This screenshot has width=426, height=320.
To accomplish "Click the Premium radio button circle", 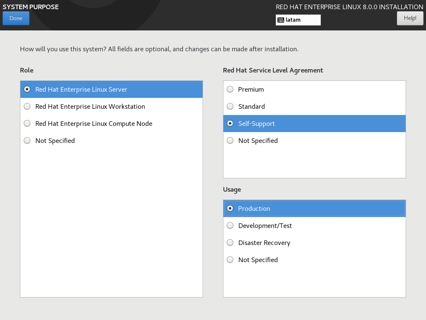I will (230, 90).
